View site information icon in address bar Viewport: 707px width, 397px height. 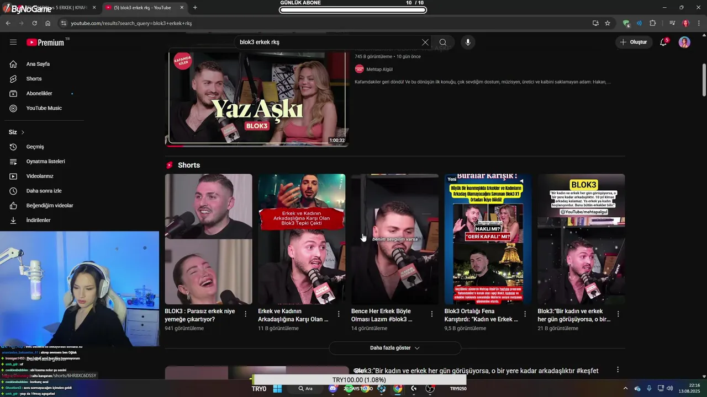pos(64,23)
